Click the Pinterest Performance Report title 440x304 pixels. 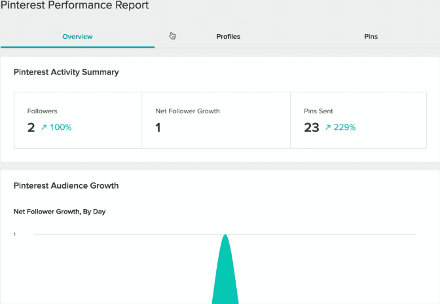(75, 6)
